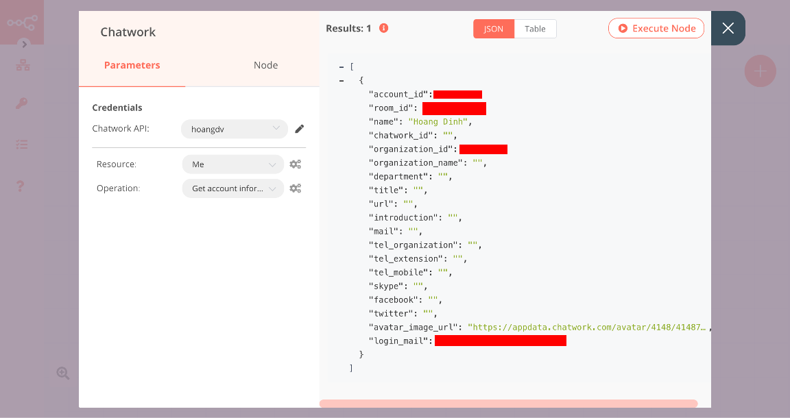Open the Operation dropdown
790x418 pixels.
tap(232, 188)
